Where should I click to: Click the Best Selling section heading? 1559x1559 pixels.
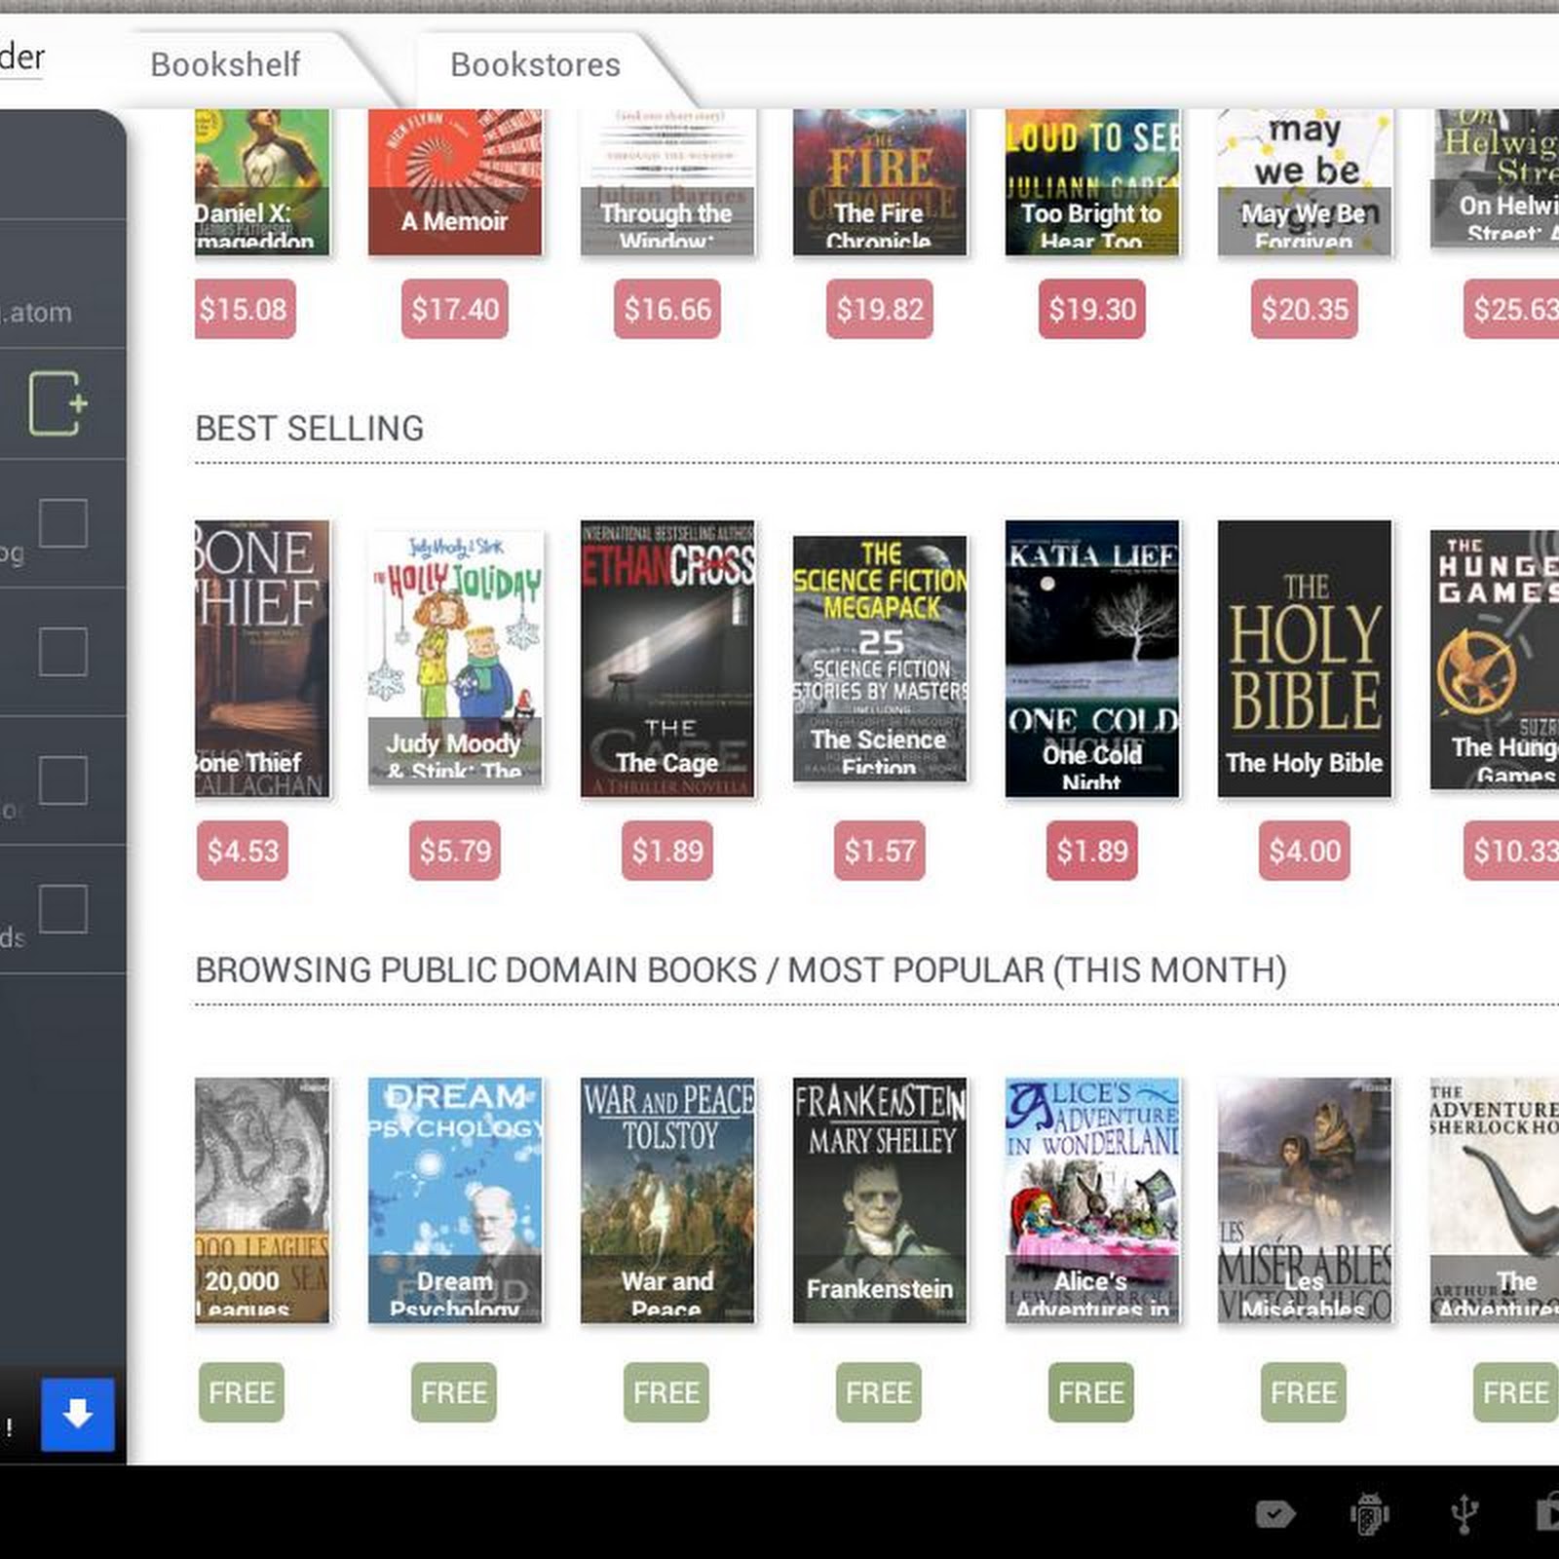pos(310,429)
